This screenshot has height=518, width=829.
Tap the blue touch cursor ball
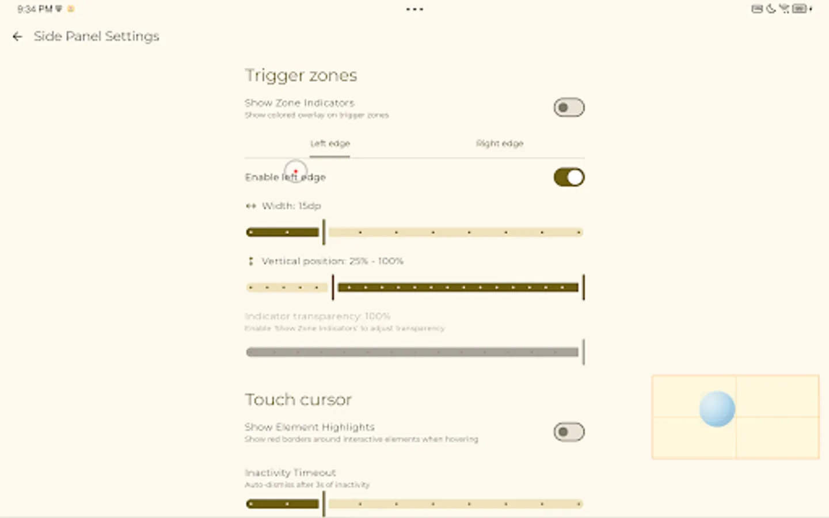click(x=716, y=409)
